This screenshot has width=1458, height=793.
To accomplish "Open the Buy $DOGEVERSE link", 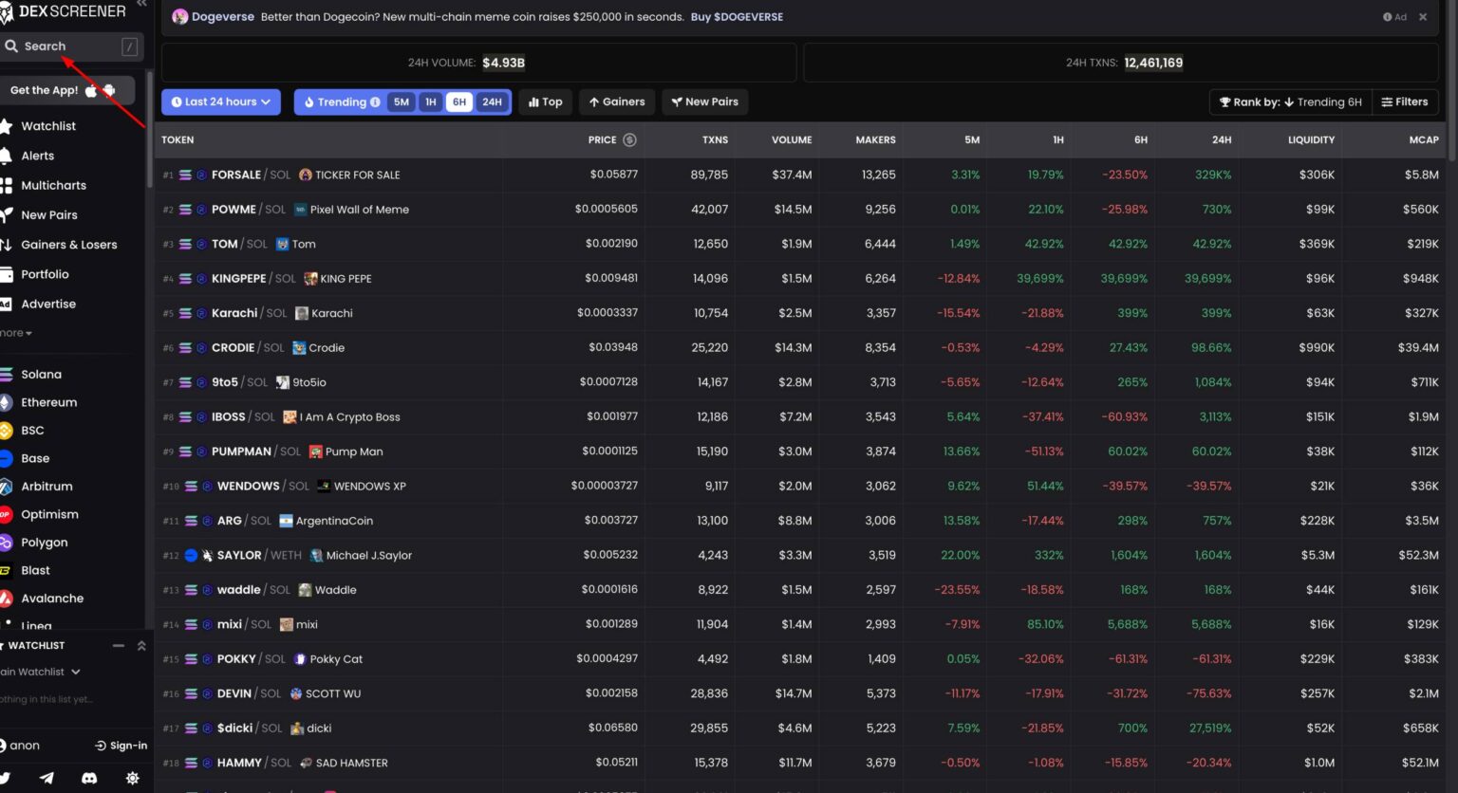I will [737, 16].
